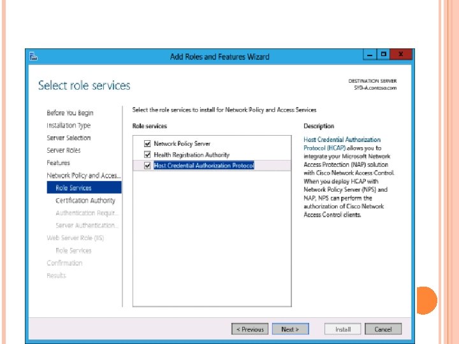This screenshot has height=344, width=459.
Task: Click the disabled Install button
Action: [343, 329]
